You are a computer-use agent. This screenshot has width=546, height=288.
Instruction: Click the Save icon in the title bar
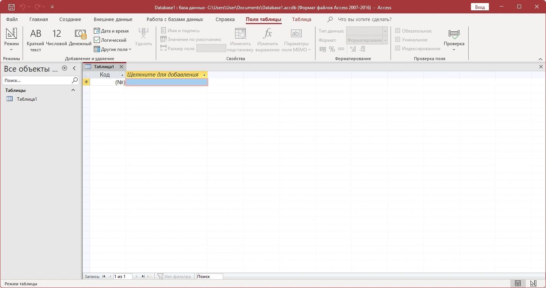(11, 7)
